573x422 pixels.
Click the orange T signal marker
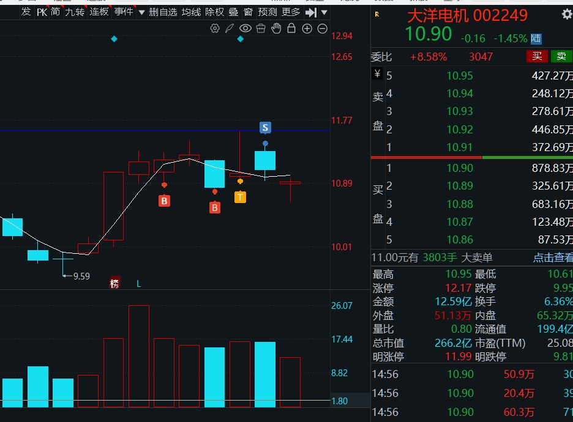[240, 197]
